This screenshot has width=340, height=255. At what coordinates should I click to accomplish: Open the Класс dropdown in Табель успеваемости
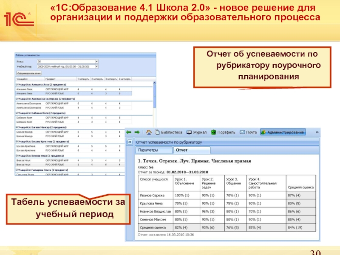pos(97,62)
